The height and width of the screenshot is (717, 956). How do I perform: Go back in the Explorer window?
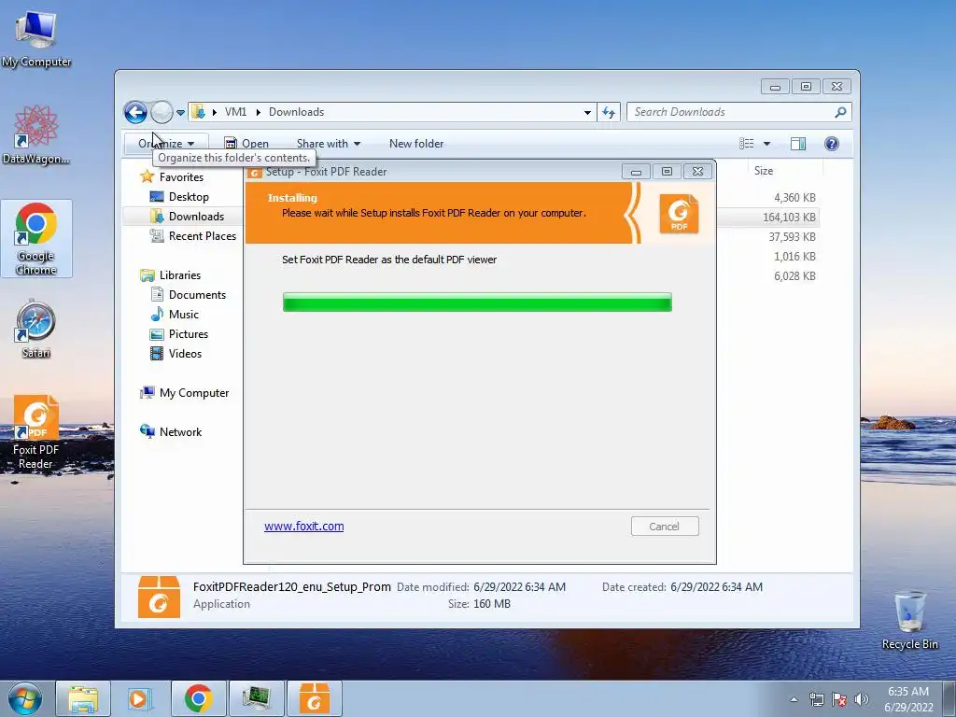pyautogui.click(x=135, y=112)
